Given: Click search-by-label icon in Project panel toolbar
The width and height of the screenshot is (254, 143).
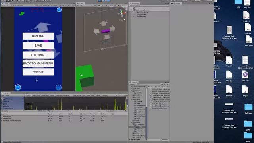Looking at the screenshot, I should click(x=165, y=84).
